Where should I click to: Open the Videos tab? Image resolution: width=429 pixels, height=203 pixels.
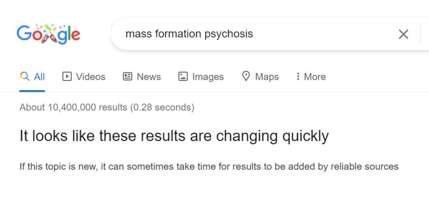[x=90, y=77]
